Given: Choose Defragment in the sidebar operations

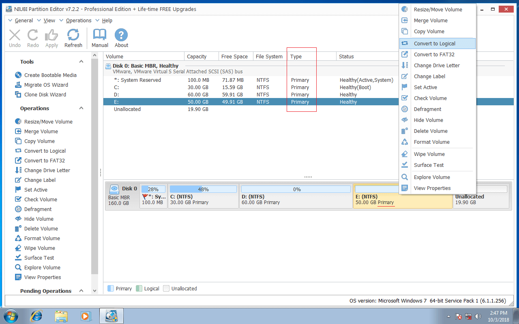Looking at the screenshot, I should tap(38, 209).
